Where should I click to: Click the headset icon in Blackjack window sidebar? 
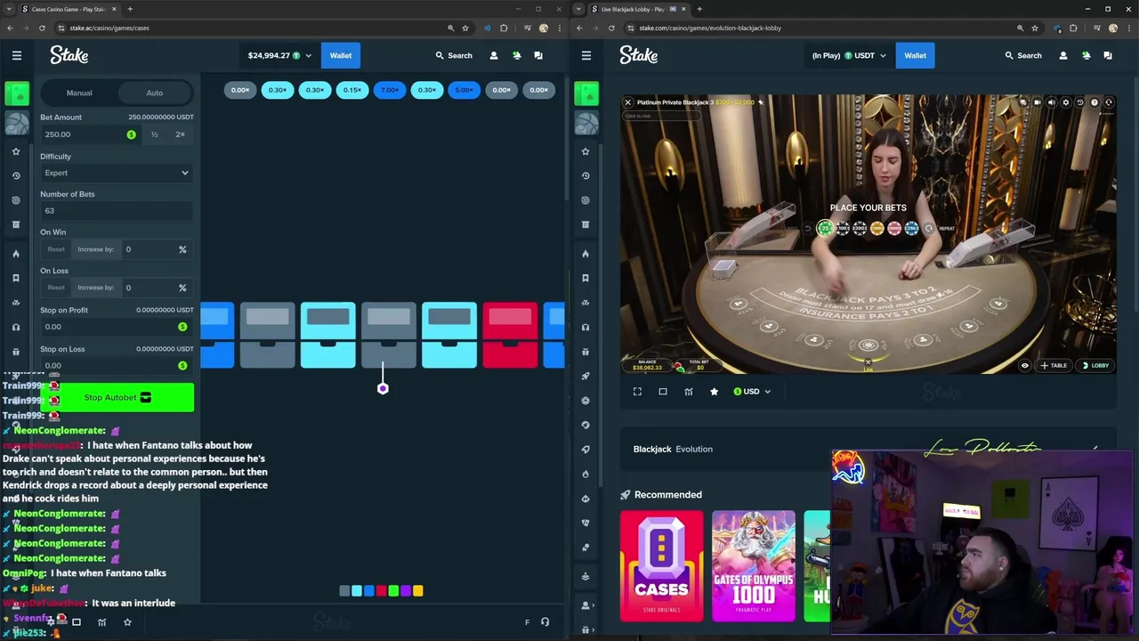(x=586, y=327)
